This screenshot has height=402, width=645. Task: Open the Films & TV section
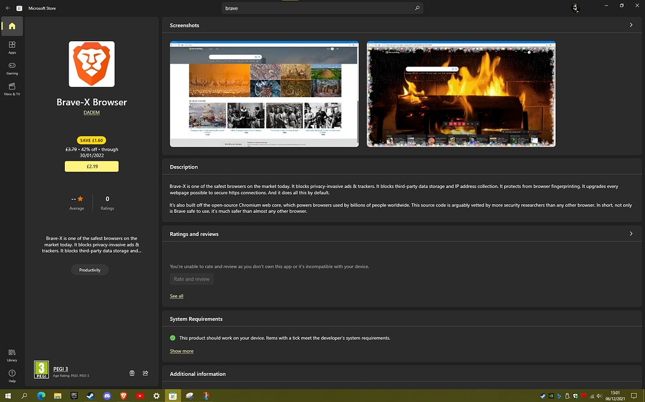coord(11,90)
